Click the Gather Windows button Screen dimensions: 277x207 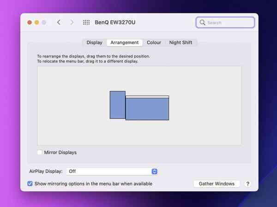(x=217, y=183)
